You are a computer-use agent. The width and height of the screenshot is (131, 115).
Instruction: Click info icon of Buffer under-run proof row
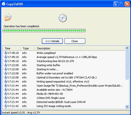(x=6, y=73)
